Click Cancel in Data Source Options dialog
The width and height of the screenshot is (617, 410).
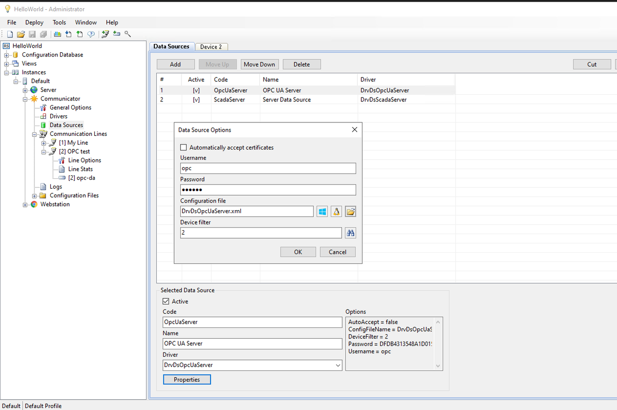point(338,252)
